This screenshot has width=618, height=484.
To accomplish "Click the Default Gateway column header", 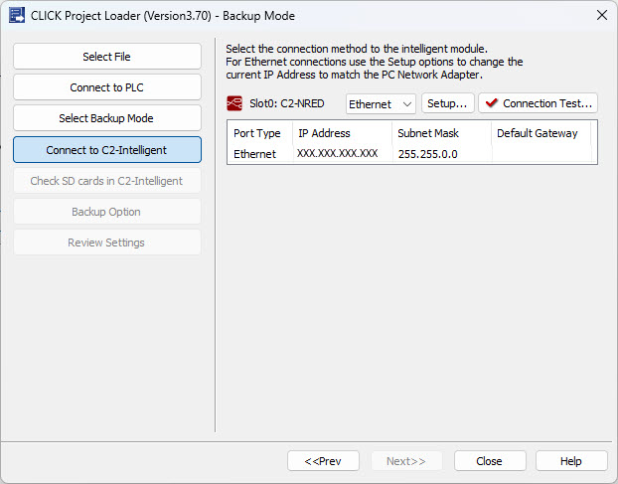I will click(541, 133).
